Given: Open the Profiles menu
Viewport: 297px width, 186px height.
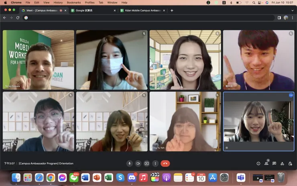Looking at the screenshot, I should (90, 2).
